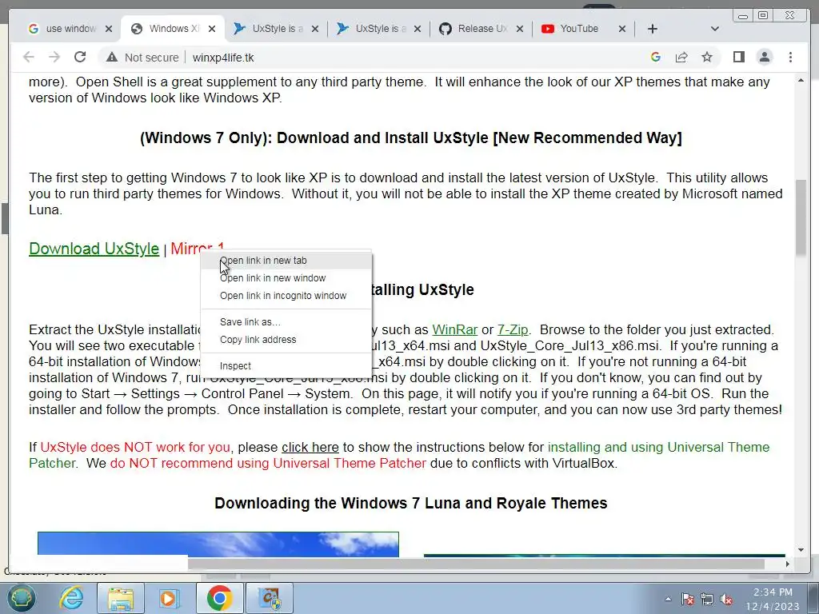819x614 pixels.
Task: Reload the current page
Action: point(80,57)
